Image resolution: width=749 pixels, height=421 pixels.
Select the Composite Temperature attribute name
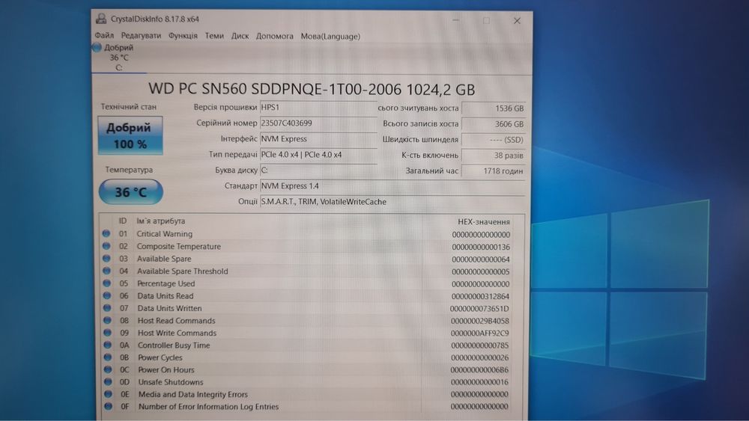[179, 246]
